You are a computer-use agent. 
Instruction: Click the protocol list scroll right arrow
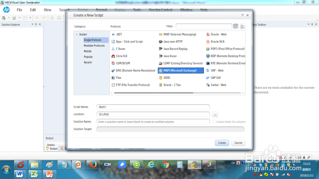pos(243,93)
